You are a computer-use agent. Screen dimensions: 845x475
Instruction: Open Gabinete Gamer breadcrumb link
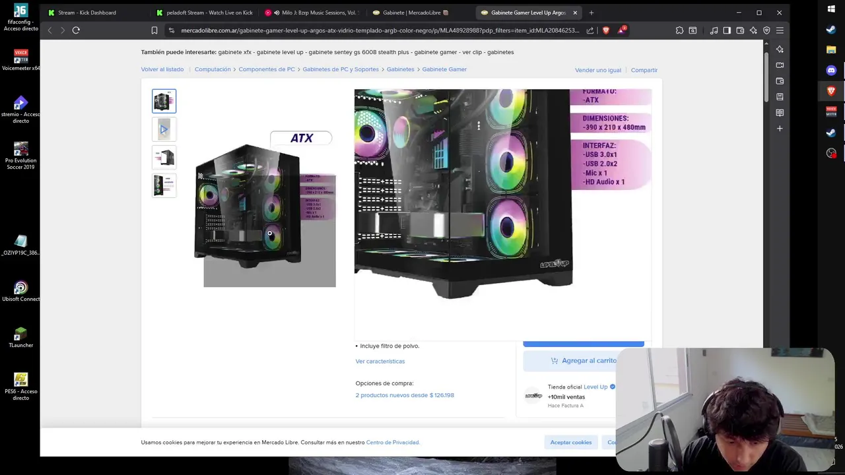(444, 69)
